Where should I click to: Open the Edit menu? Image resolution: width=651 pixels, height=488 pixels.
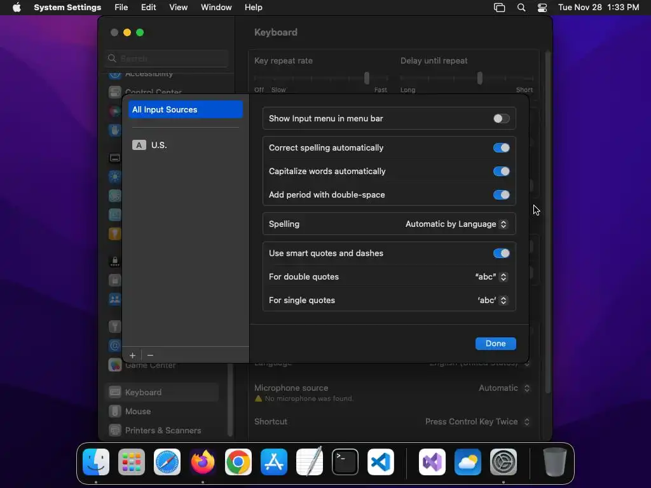coord(148,8)
